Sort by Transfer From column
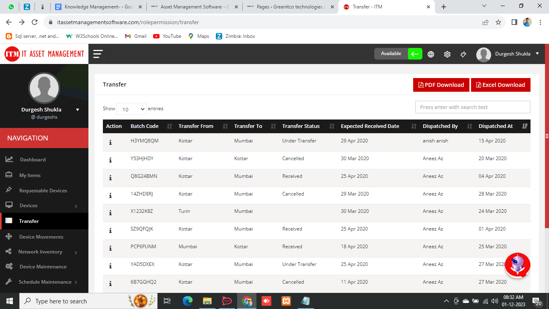 [x=203, y=126]
